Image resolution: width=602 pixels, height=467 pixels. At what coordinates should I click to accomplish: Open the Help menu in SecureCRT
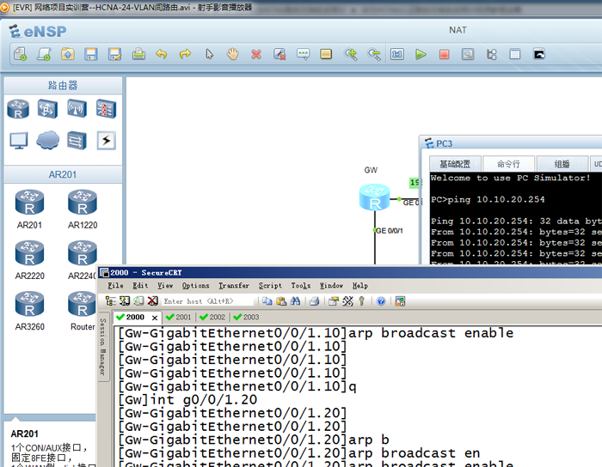tap(360, 285)
